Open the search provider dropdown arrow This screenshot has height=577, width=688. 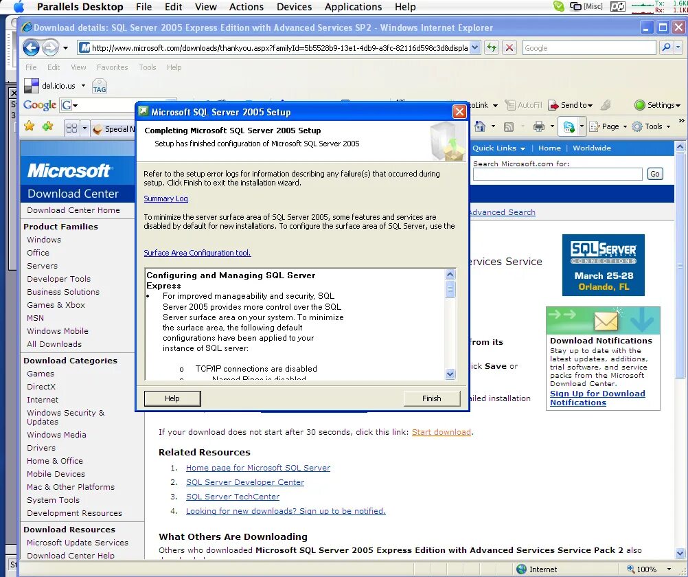coord(678,47)
